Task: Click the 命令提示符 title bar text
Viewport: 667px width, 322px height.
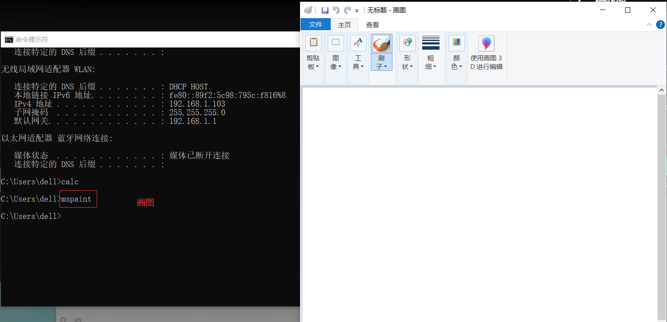Action: coord(32,40)
